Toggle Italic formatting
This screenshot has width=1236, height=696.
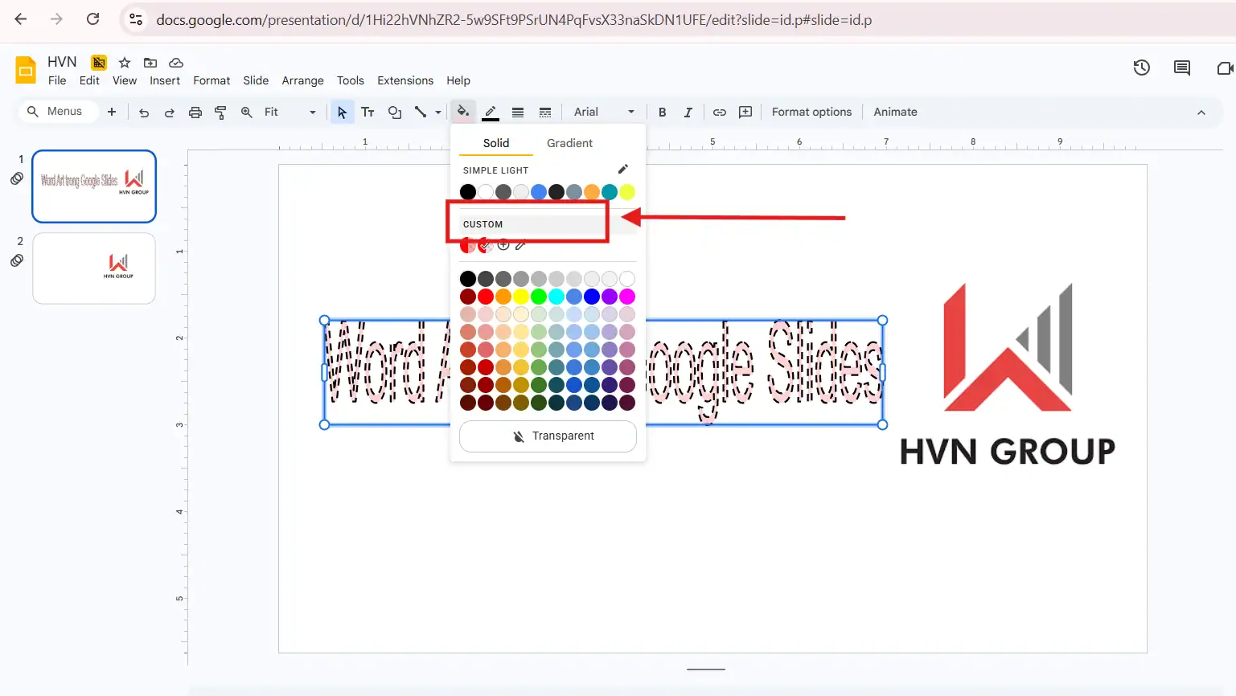(688, 112)
